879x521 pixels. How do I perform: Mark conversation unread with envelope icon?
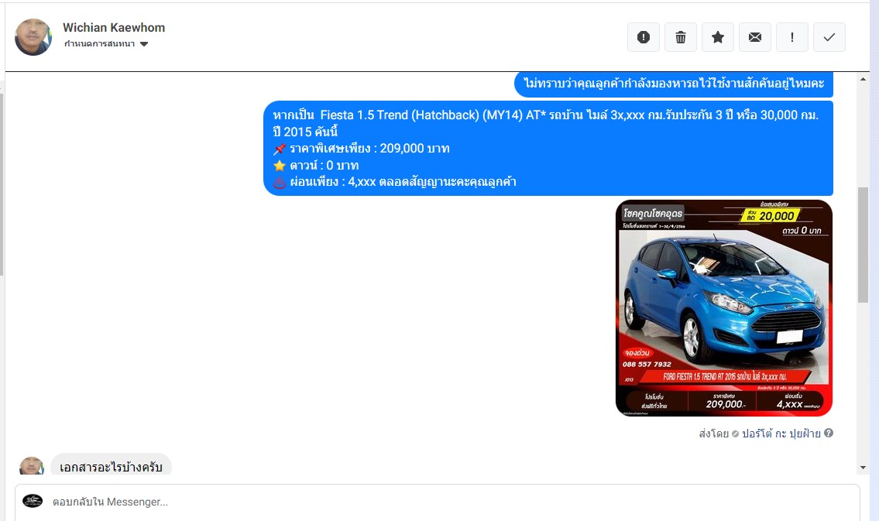coord(755,37)
